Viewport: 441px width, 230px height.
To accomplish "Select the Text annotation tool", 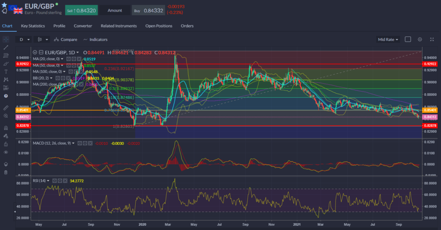I will [6, 72].
